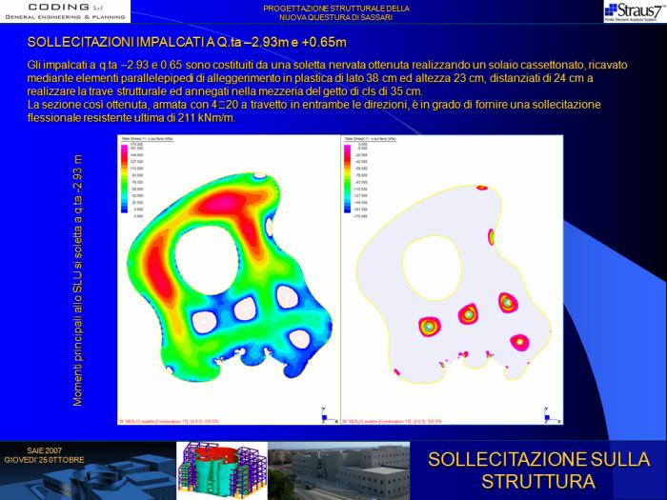Click the vertical 'Momenti principali' caption
Screen dimensions: 667x500
coord(78,280)
